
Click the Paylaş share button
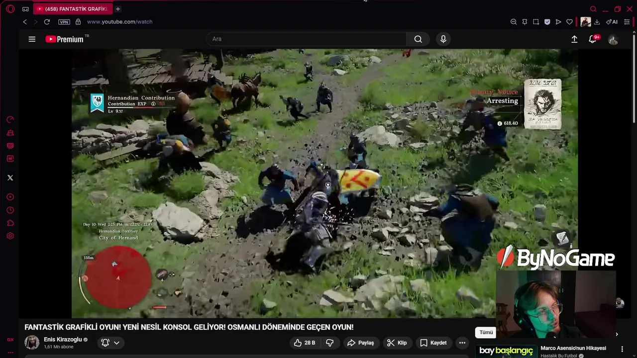coord(361,343)
